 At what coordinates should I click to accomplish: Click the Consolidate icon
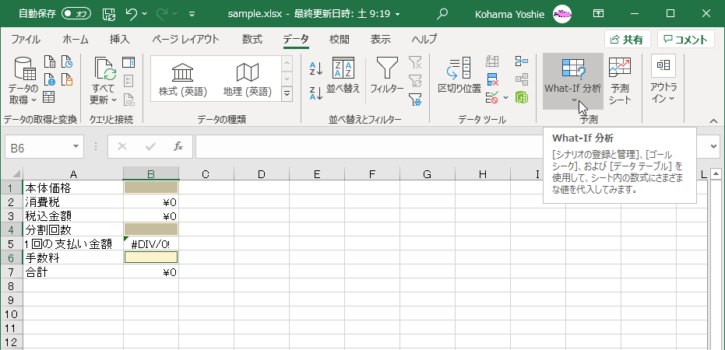click(x=522, y=61)
